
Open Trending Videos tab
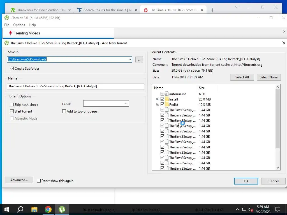[x=58, y=33]
